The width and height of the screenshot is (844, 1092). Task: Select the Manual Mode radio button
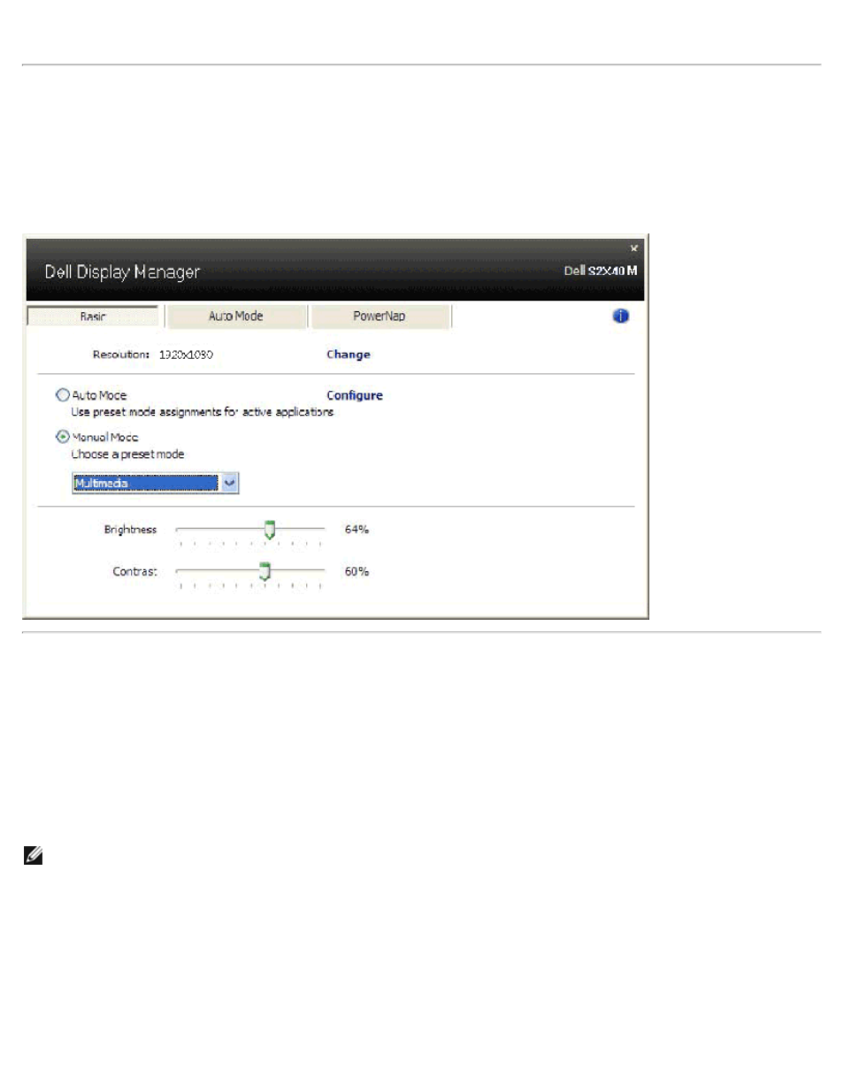(63, 437)
